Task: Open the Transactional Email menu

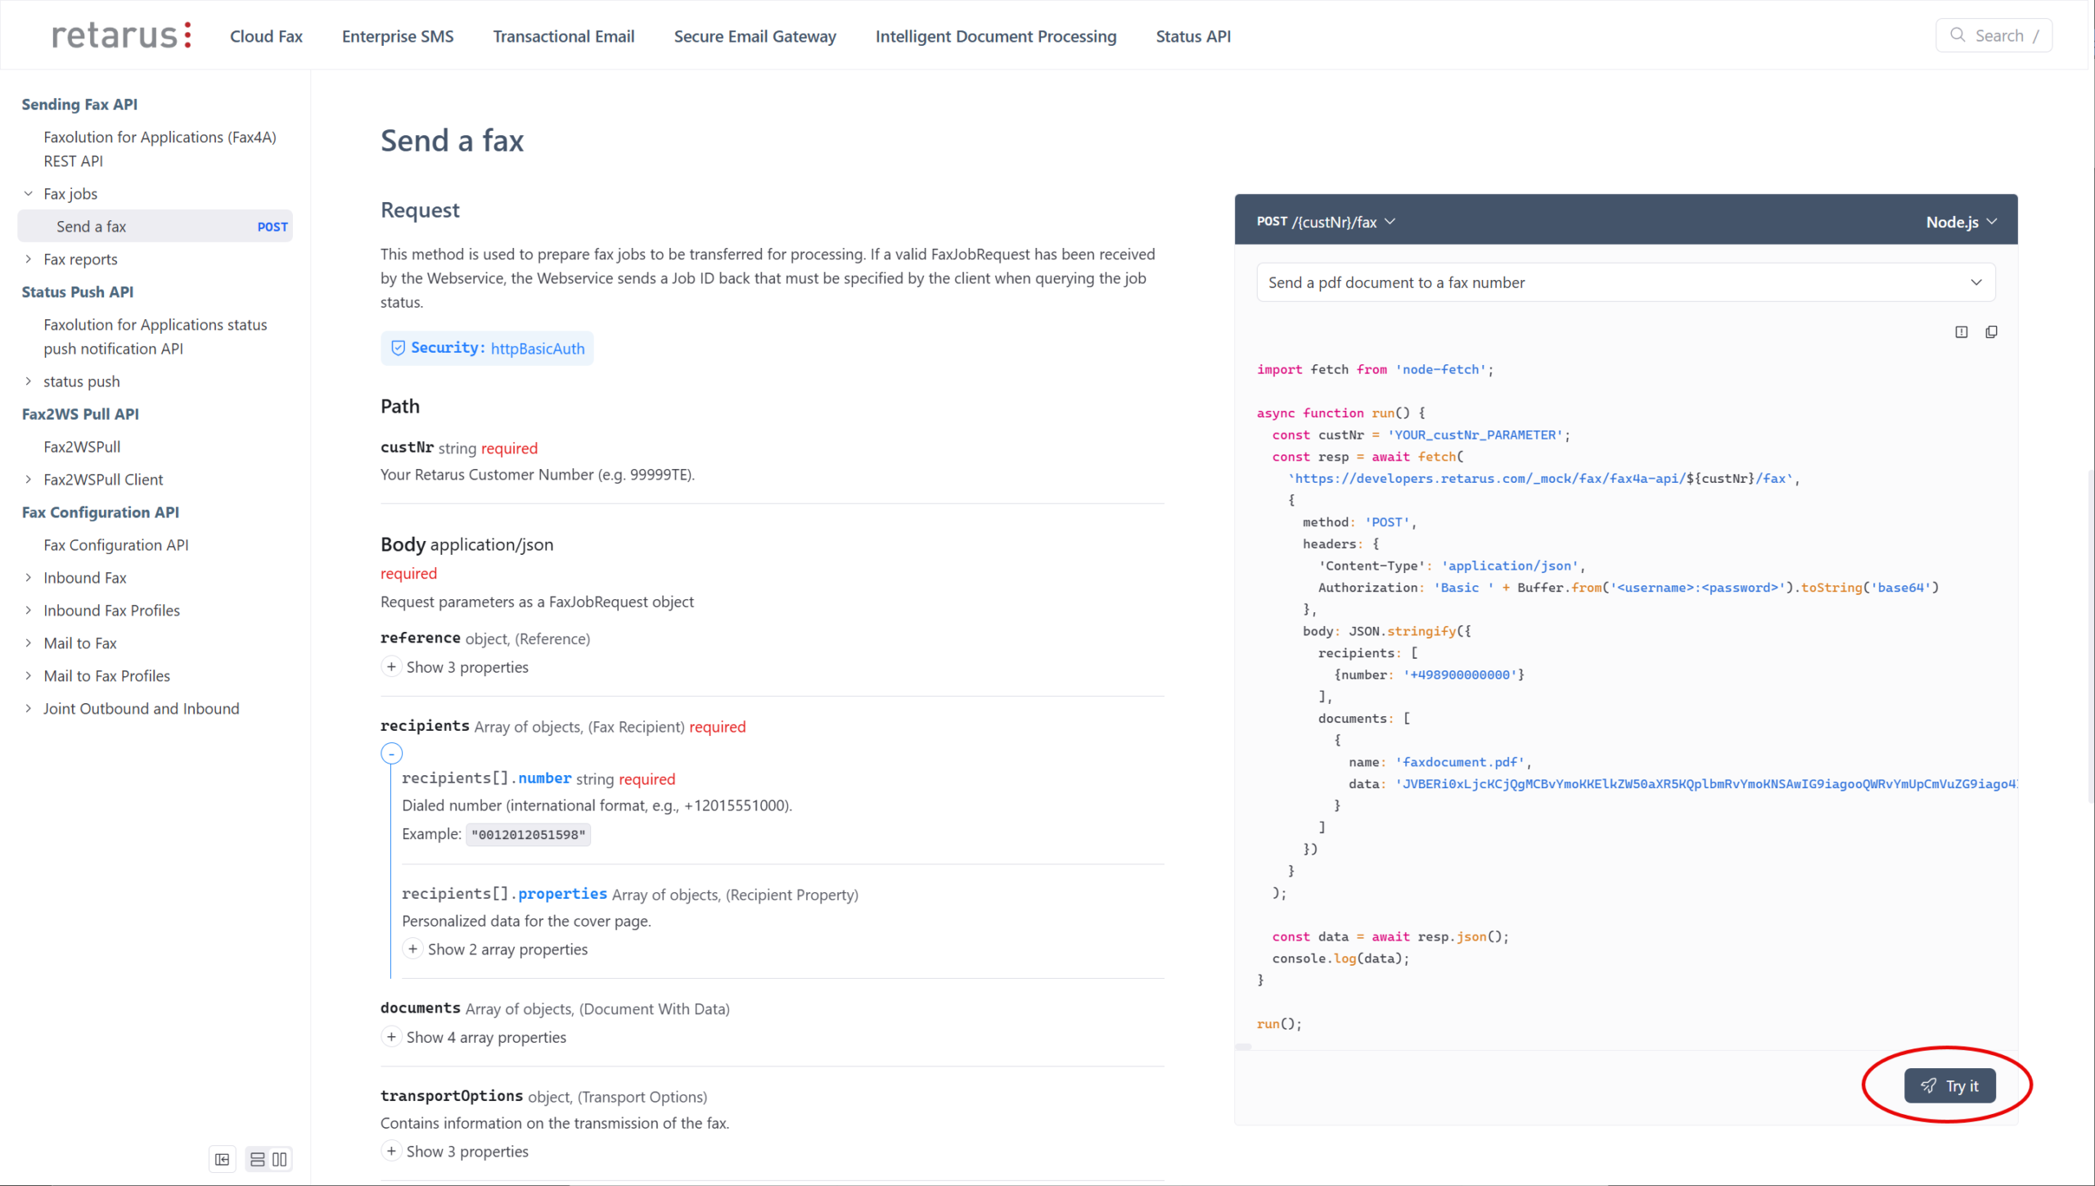Action: (x=564, y=36)
